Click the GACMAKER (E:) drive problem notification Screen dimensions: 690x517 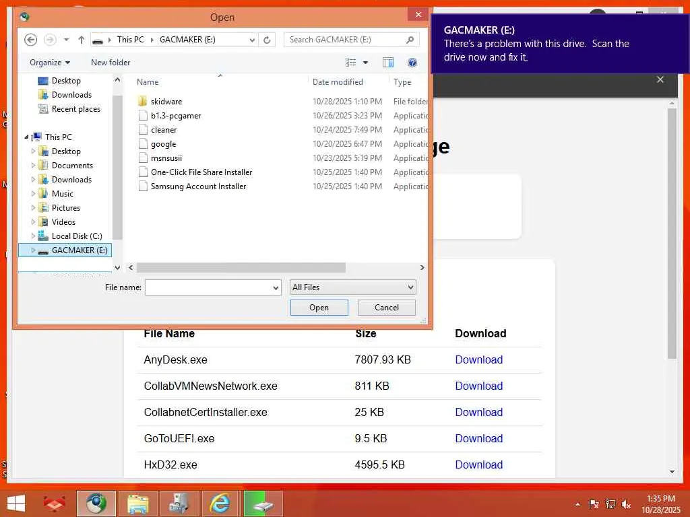(x=560, y=44)
